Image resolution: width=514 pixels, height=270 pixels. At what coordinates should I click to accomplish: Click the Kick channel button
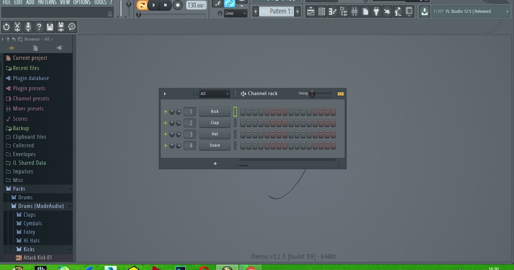point(215,111)
